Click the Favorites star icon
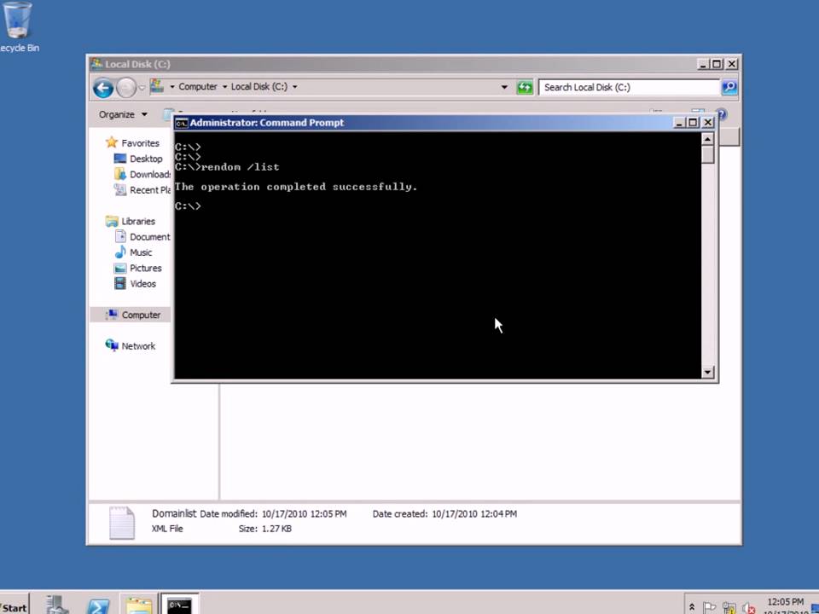 pos(111,142)
